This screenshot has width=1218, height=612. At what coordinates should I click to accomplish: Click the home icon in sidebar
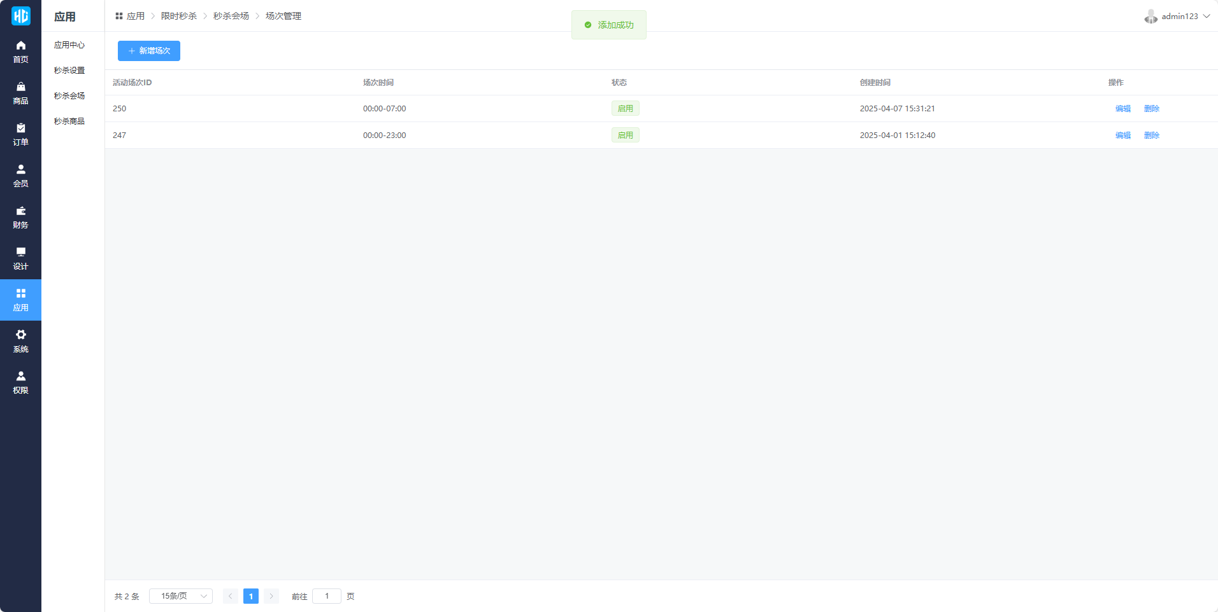point(20,46)
